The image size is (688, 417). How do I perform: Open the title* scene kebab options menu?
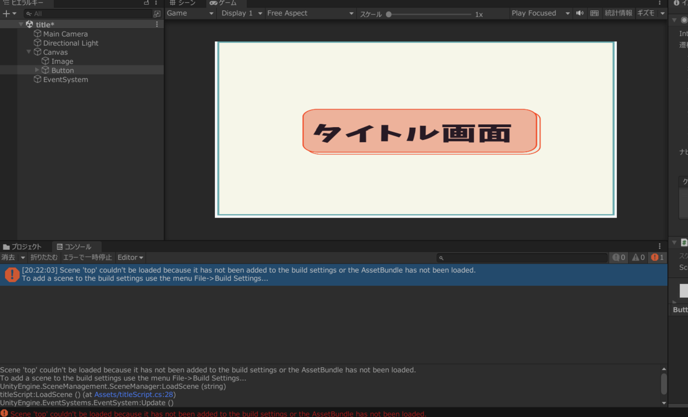click(157, 25)
